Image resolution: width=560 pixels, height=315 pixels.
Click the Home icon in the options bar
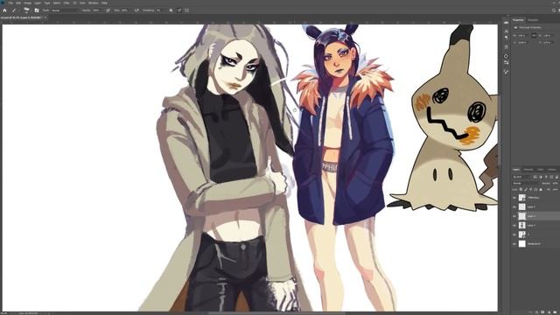(4, 10)
